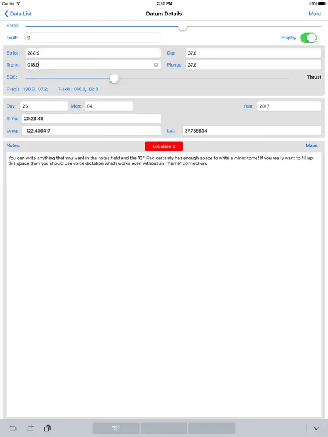Edit the Plunge value field

click(253, 65)
